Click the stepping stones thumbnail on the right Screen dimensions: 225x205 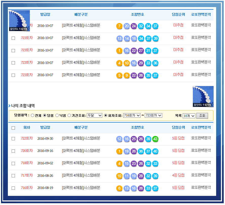pyautogui.click(x=203, y=96)
